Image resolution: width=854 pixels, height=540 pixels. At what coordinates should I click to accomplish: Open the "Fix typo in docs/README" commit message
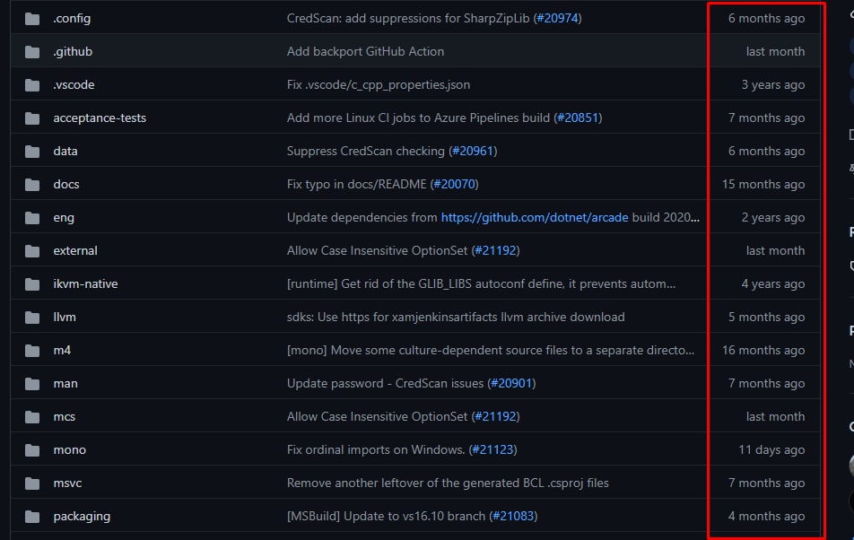[357, 185]
